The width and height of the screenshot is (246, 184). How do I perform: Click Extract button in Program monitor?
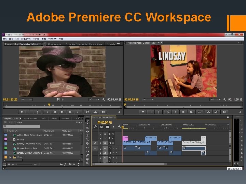pos(216,112)
